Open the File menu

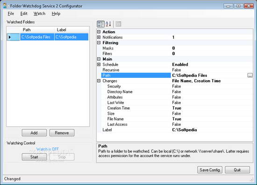[11, 14]
